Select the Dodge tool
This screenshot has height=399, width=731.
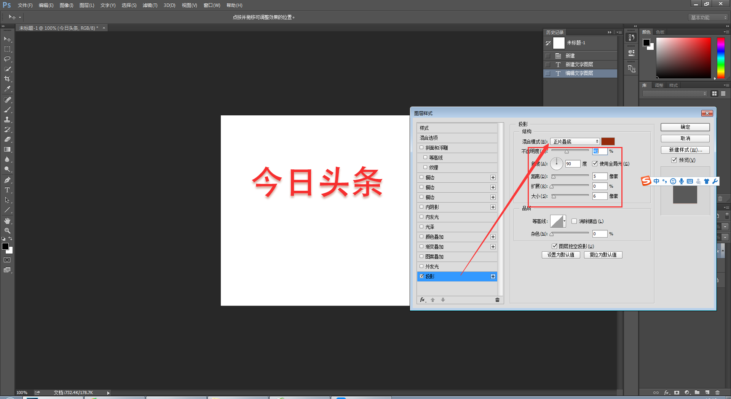click(7, 169)
